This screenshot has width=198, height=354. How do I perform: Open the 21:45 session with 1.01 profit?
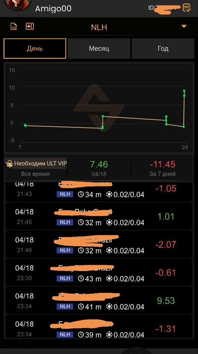pyautogui.click(x=99, y=216)
